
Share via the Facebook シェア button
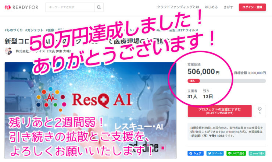coord(195,153)
